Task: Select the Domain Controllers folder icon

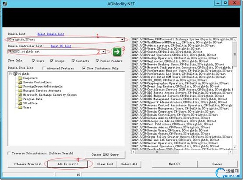Action: tap(20, 82)
